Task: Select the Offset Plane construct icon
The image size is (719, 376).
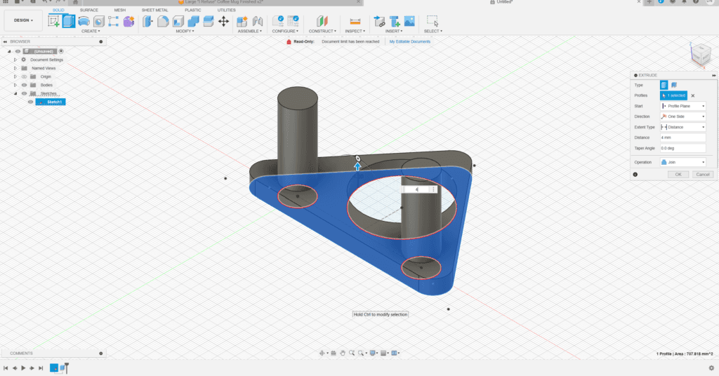Action: click(322, 21)
